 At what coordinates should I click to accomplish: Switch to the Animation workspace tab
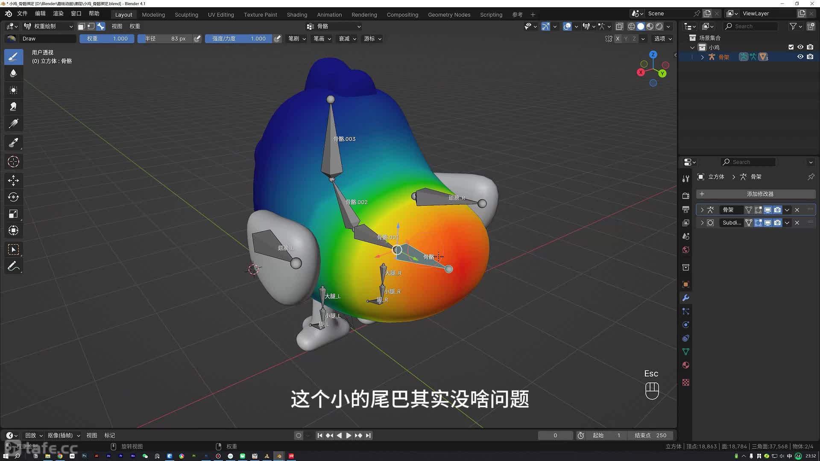329,15
